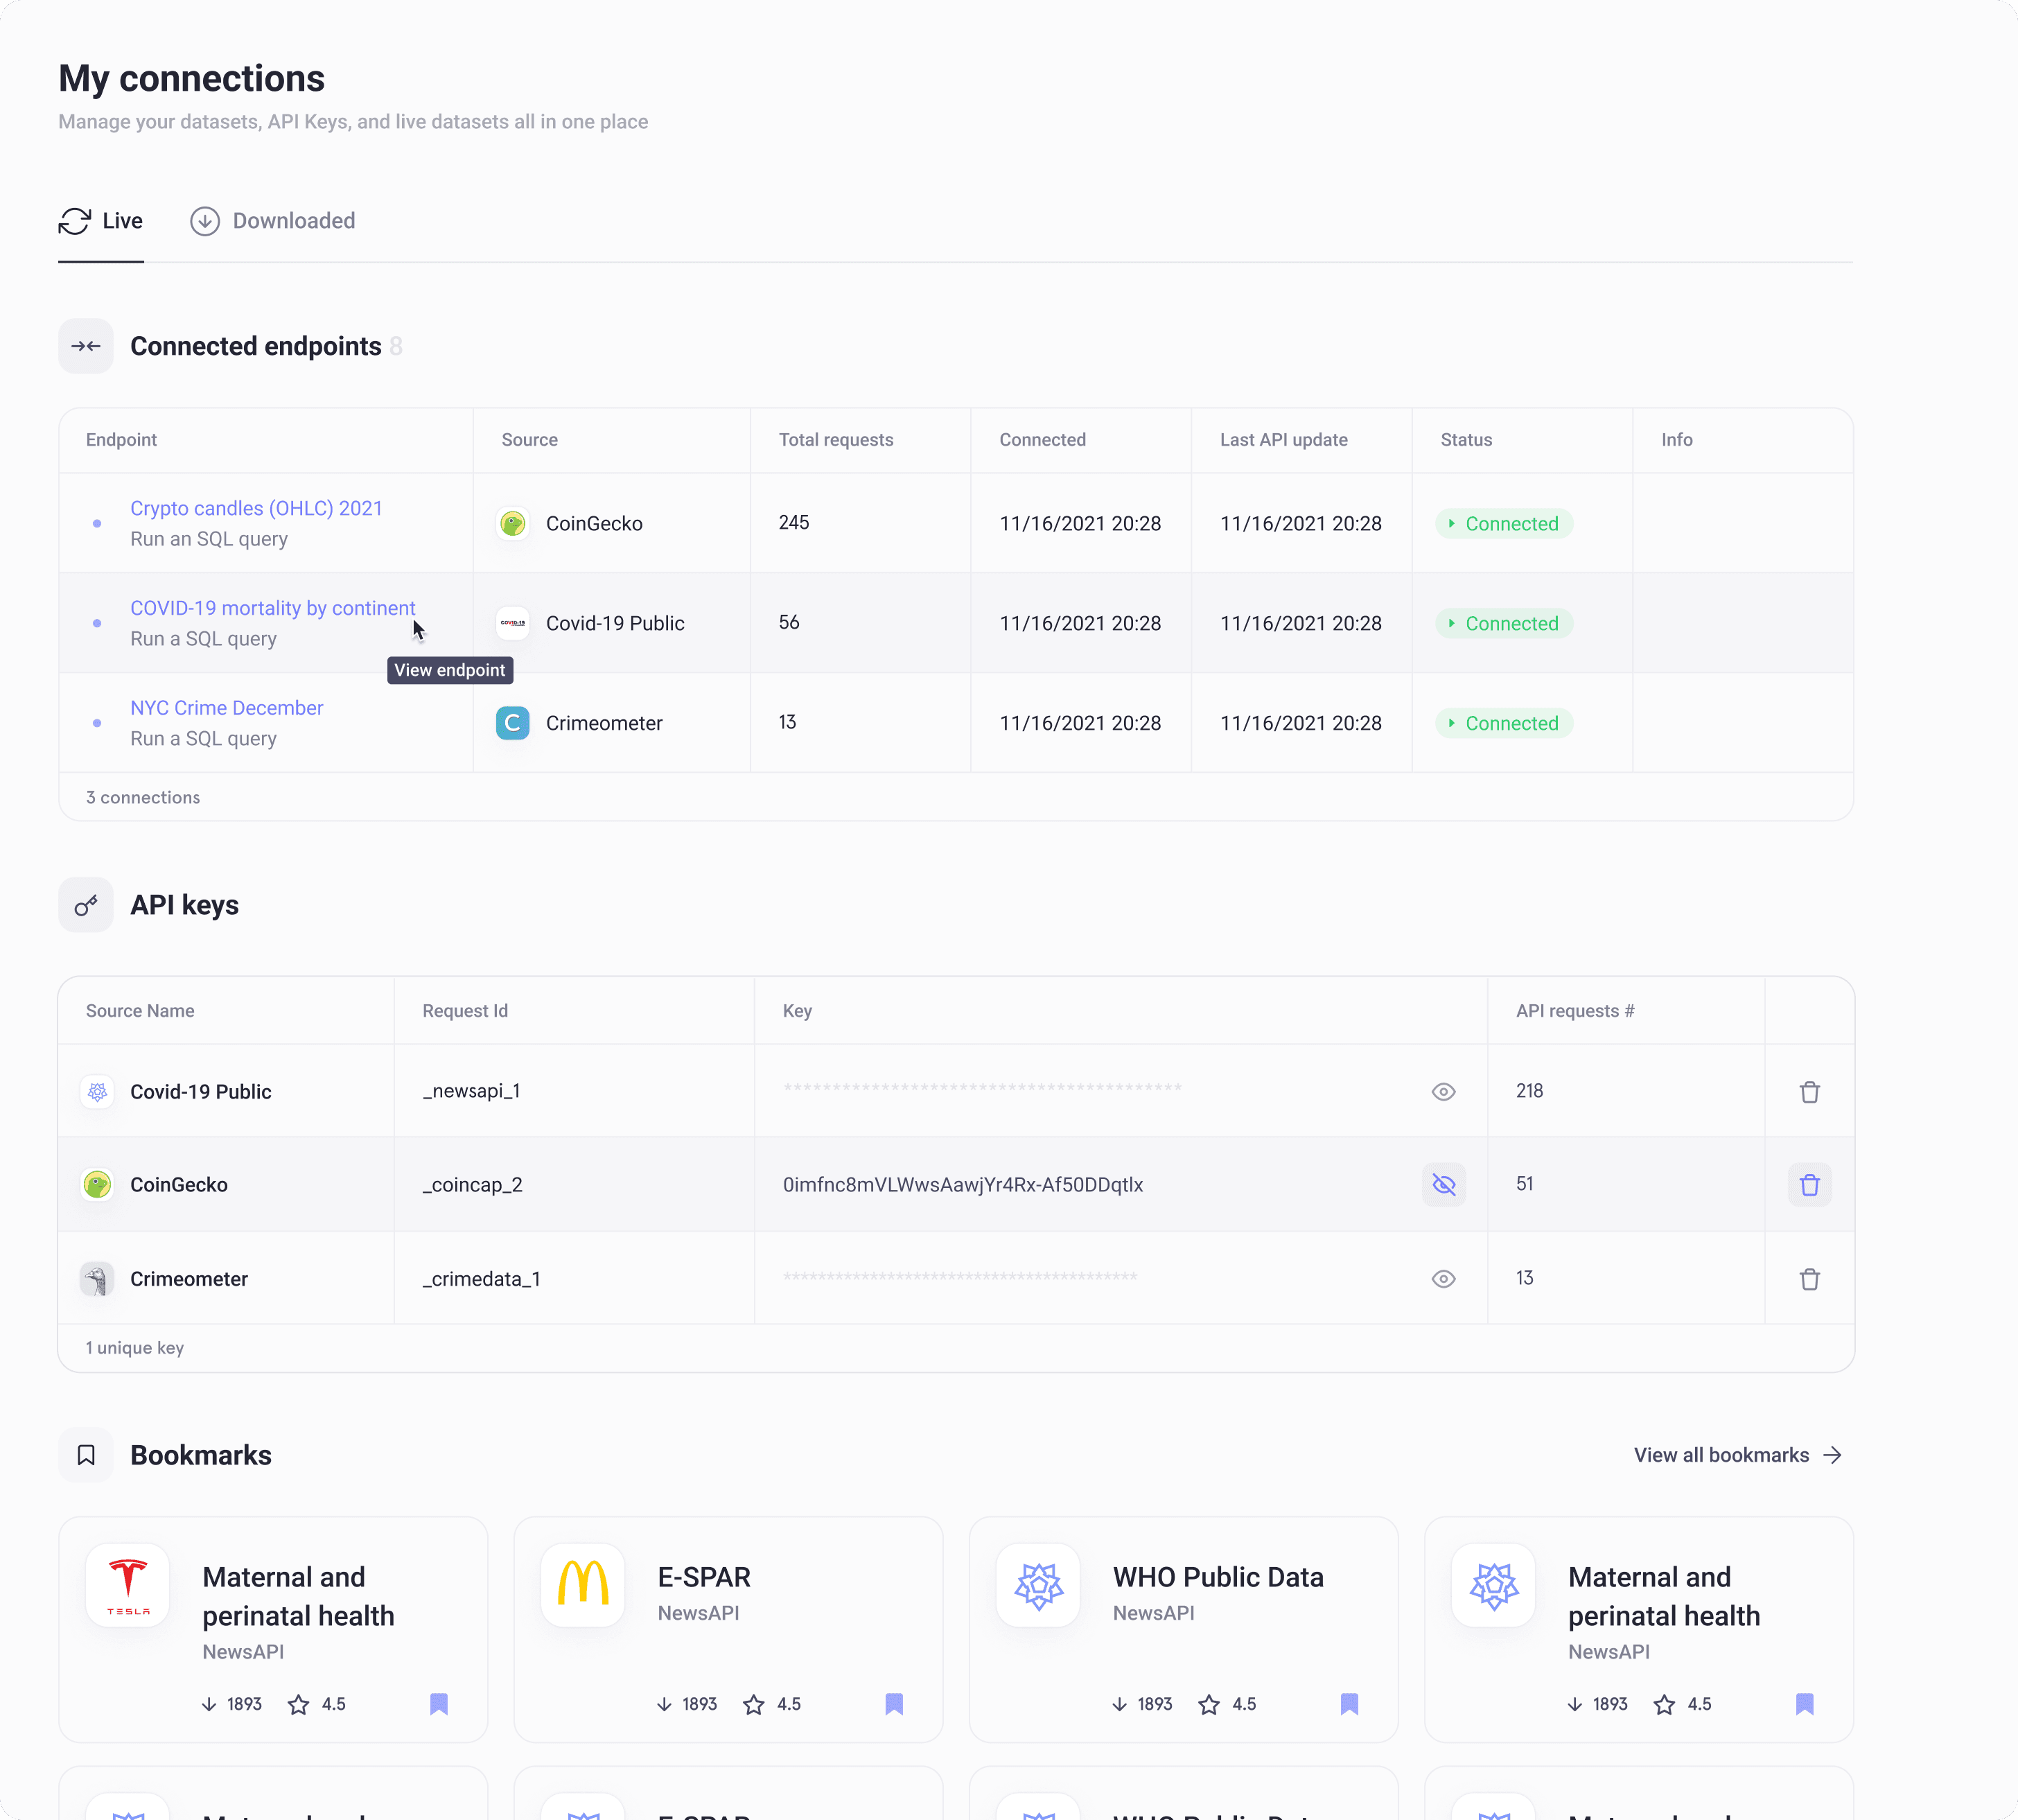Image resolution: width=2018 pixels, height=1820 pixels.
Task: Click the API keys key icon
Action: (x=86, y=905)
